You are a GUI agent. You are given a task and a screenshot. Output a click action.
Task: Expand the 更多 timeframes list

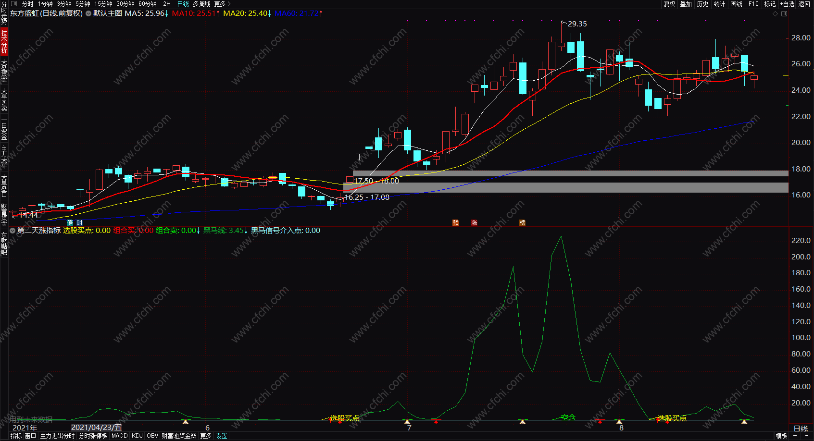pyautogui.click(x=222, y=4)
